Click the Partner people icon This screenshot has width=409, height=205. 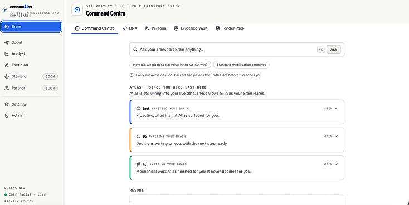coord(7,88)
